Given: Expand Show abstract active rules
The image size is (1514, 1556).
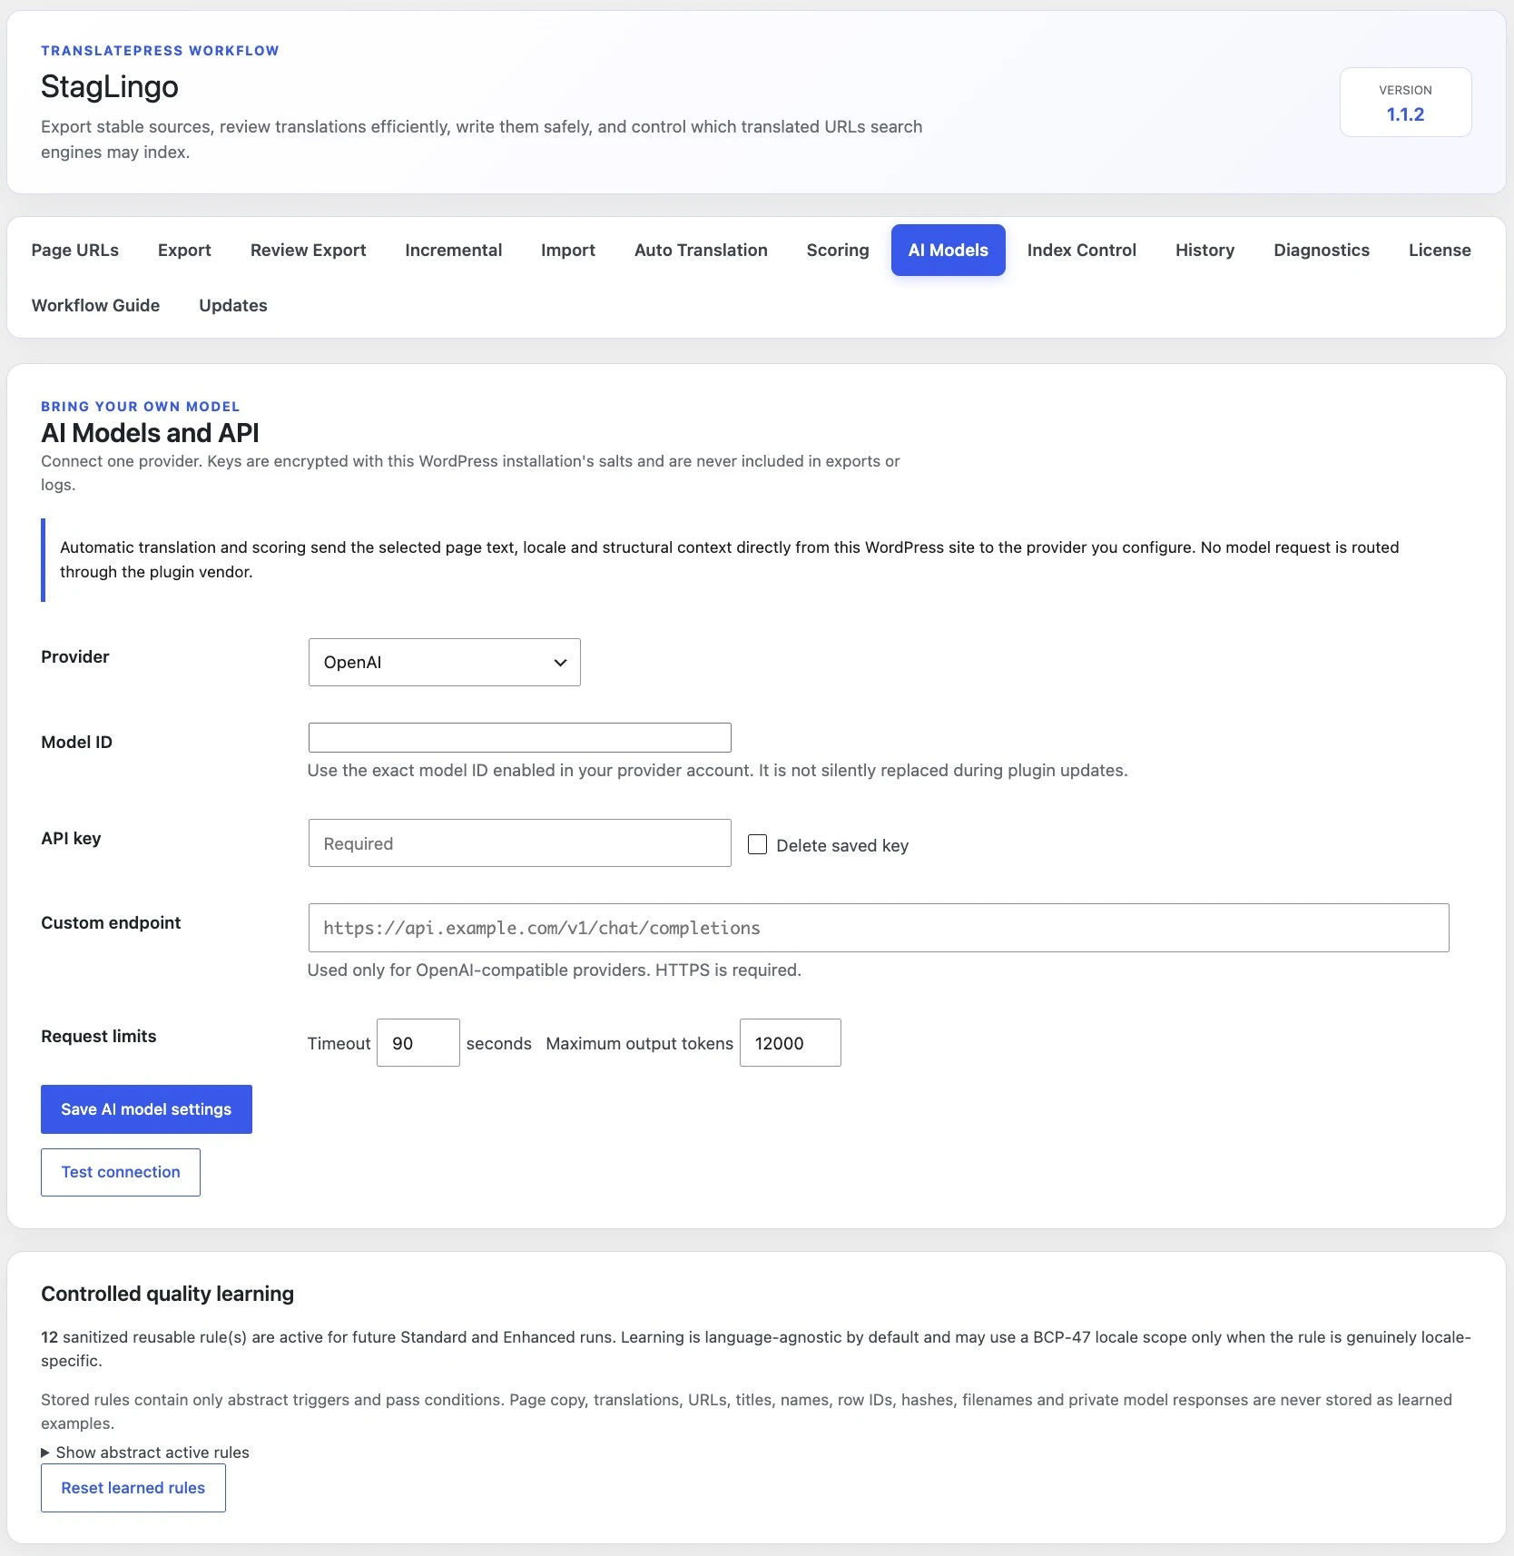Looking at the screenshot, I should pos(145,1453).
